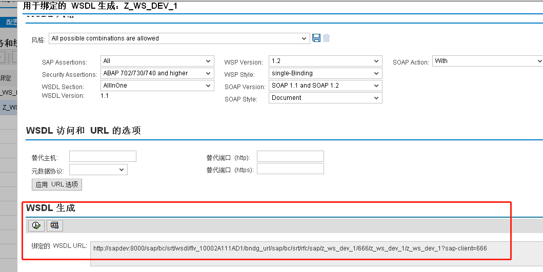Screen dimensions: 543x272
Task: Open the WSP Version dropdown
Action: [325, 61]
